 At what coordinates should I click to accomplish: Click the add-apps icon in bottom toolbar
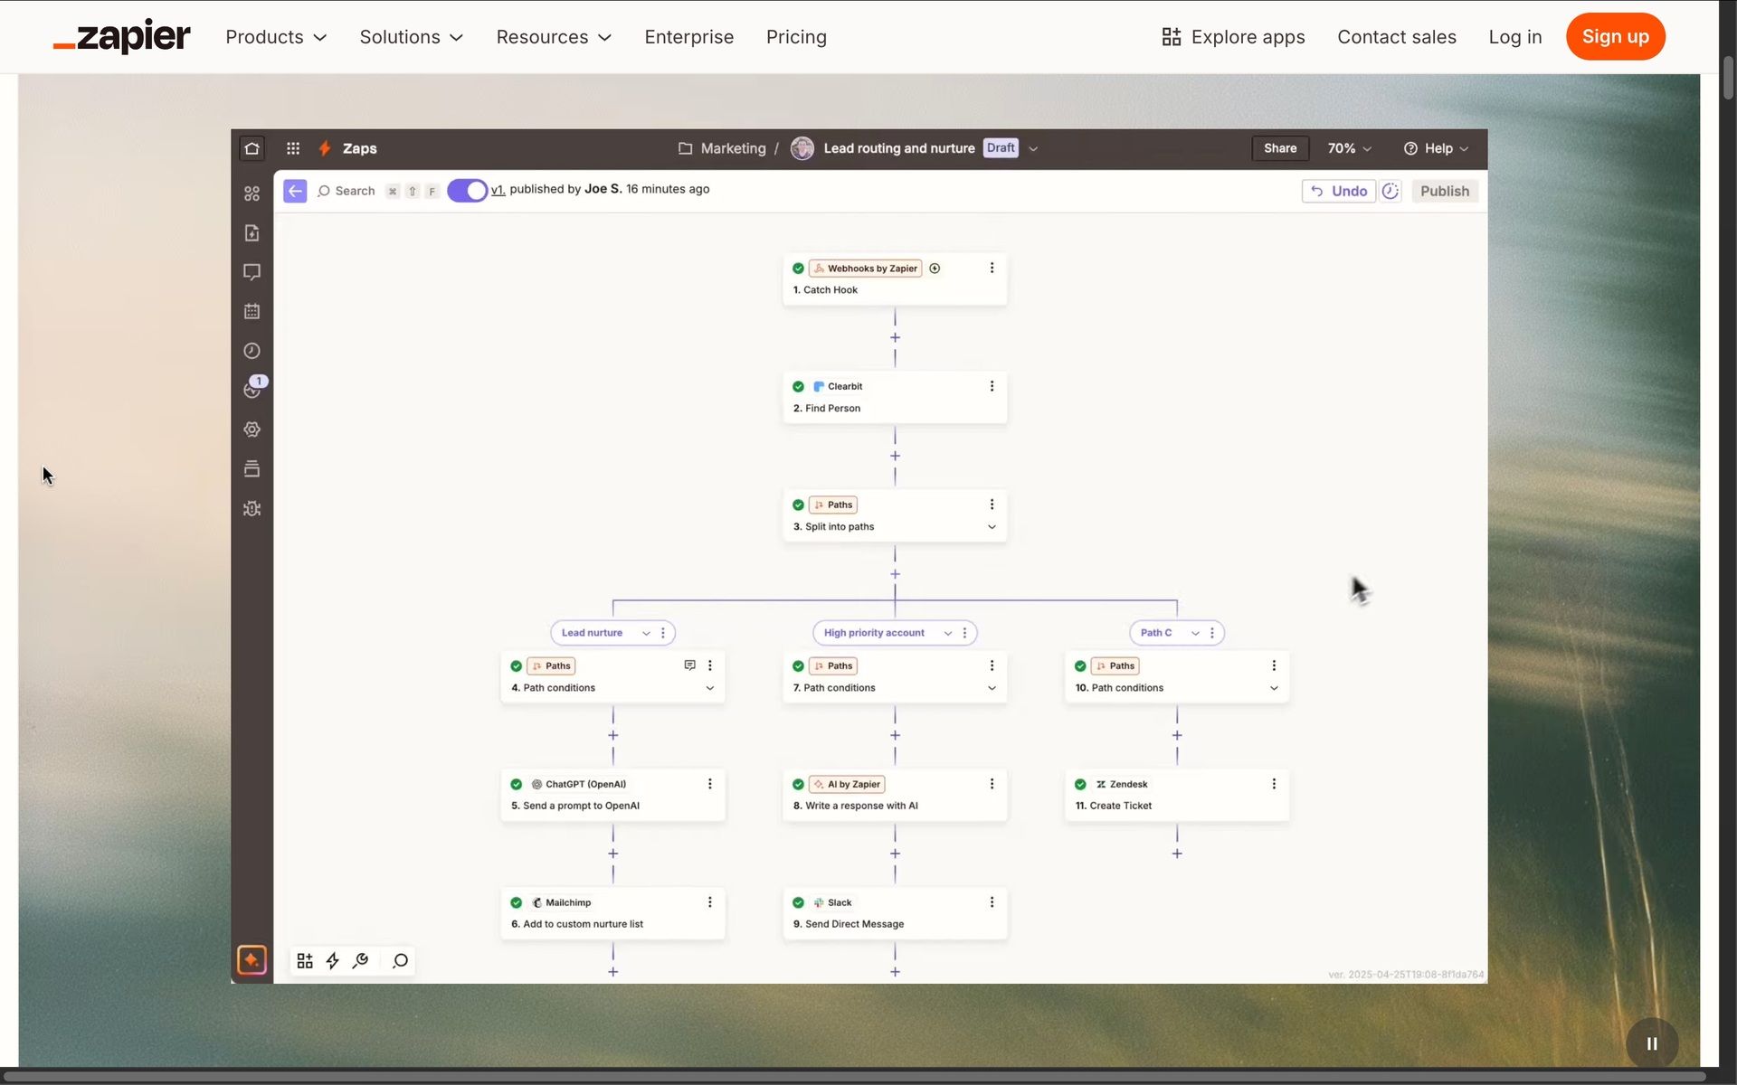(x=305, y=961)
